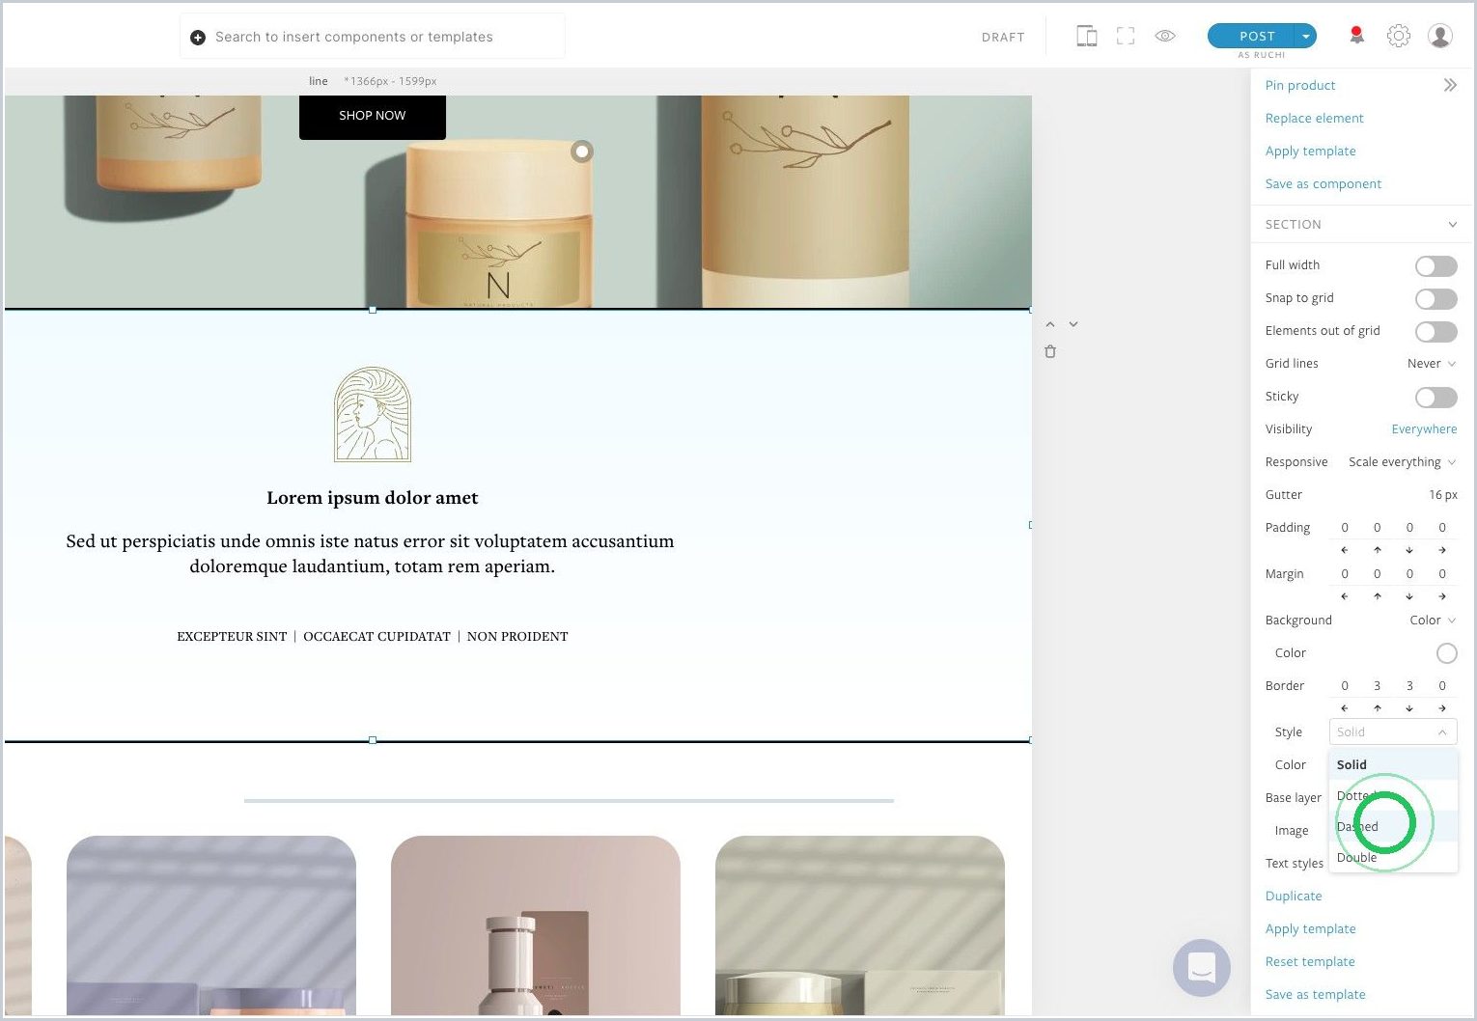Collapse the SECTION panel header

point(1361,224)
